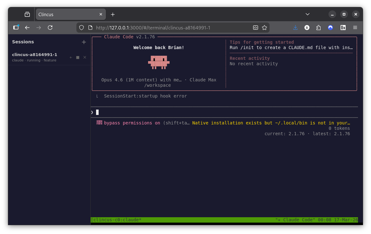Image resolution: width=371 pixels, height=234 pixels.
Task: Click the 'No recent activity' text
Action: [x=254, y=64]
